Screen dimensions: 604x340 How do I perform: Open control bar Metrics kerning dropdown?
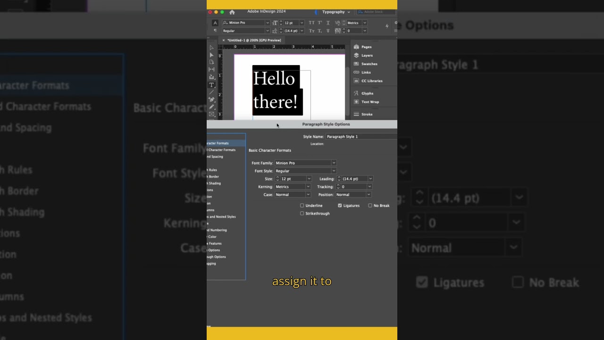[364, 23]
